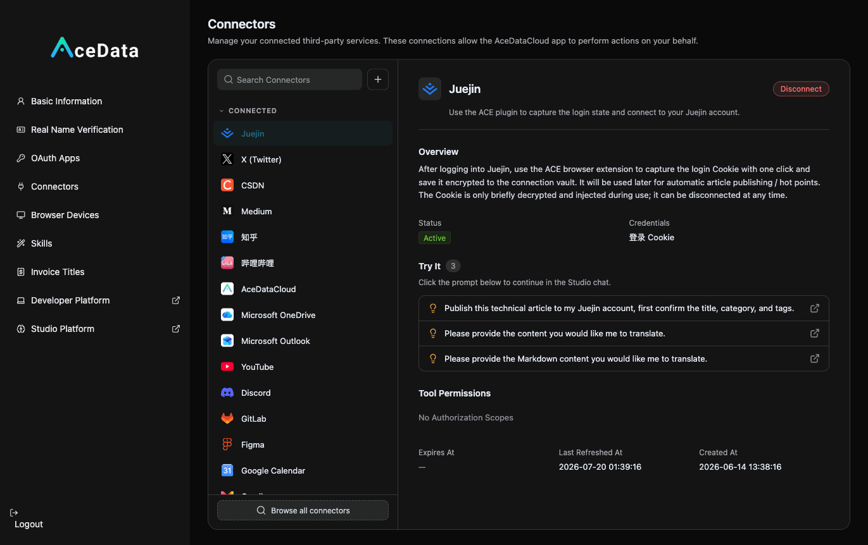Click the GitLab fox icon

227,419
